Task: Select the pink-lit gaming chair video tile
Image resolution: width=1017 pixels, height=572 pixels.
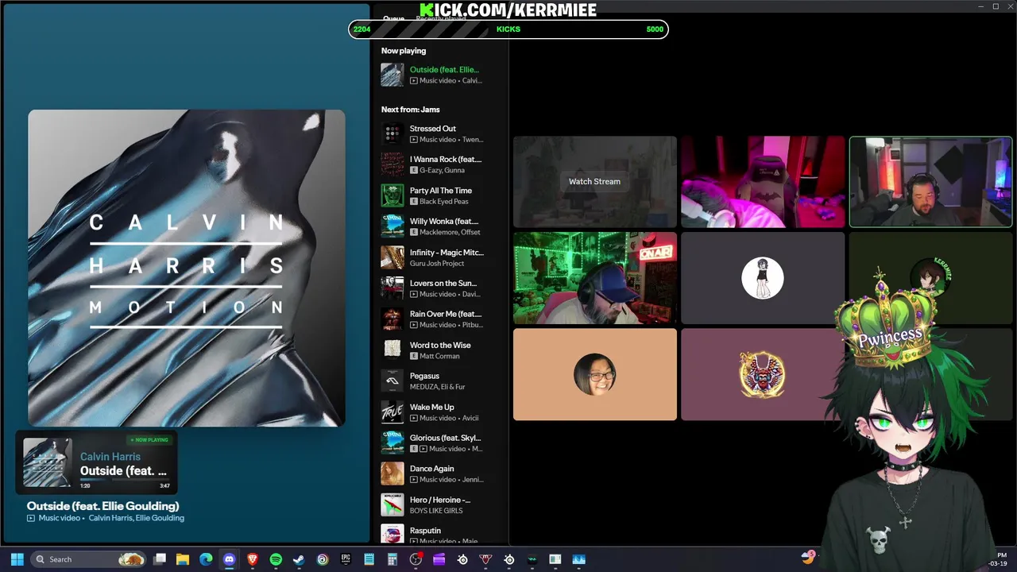Action: tap(763, 182)
